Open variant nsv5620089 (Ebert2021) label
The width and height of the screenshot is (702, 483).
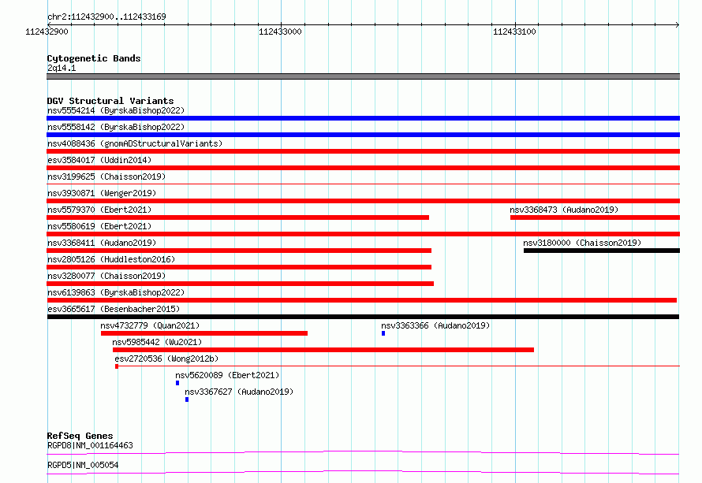coord(227,375)
